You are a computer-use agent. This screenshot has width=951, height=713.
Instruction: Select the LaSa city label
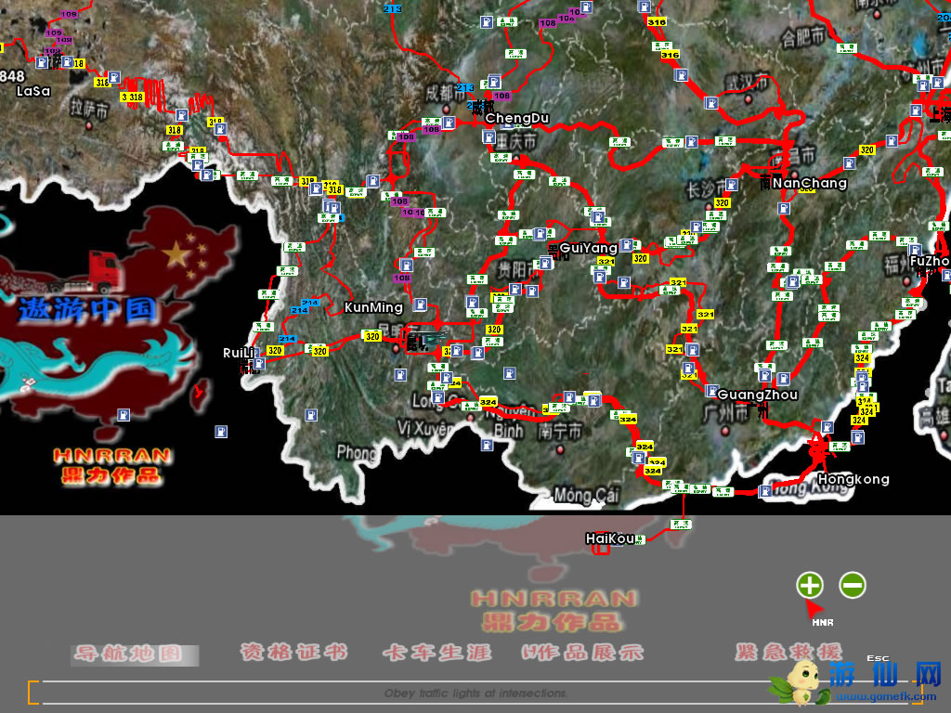pos(33,91)
